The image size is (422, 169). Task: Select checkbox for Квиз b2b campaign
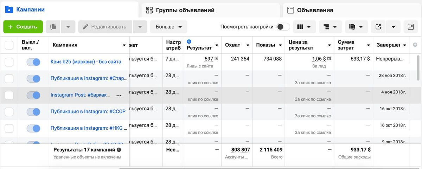pos(9,62)
